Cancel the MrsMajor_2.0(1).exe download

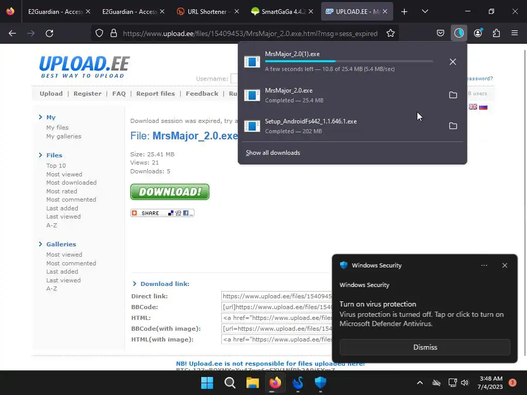(x=453, y=62)
